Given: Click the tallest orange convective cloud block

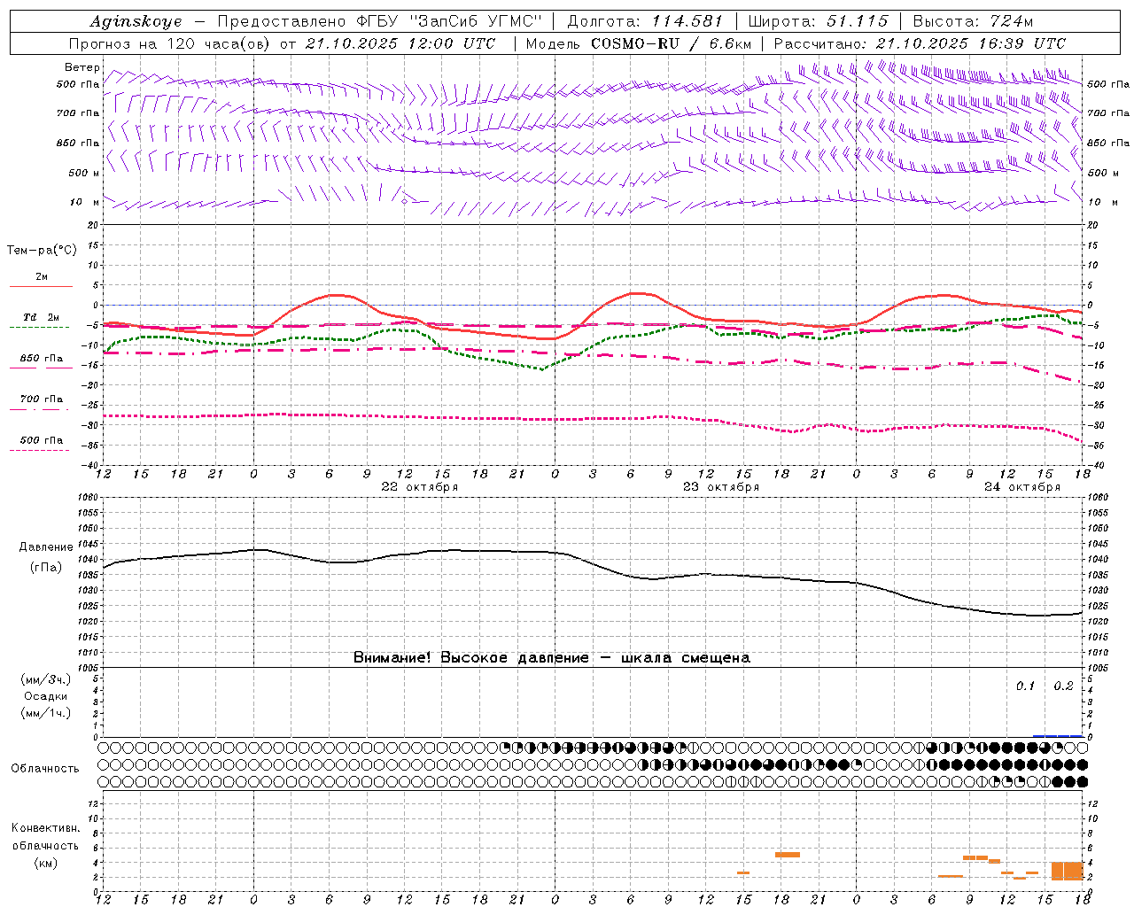Looking at the screenshot, I should 1068,871.
